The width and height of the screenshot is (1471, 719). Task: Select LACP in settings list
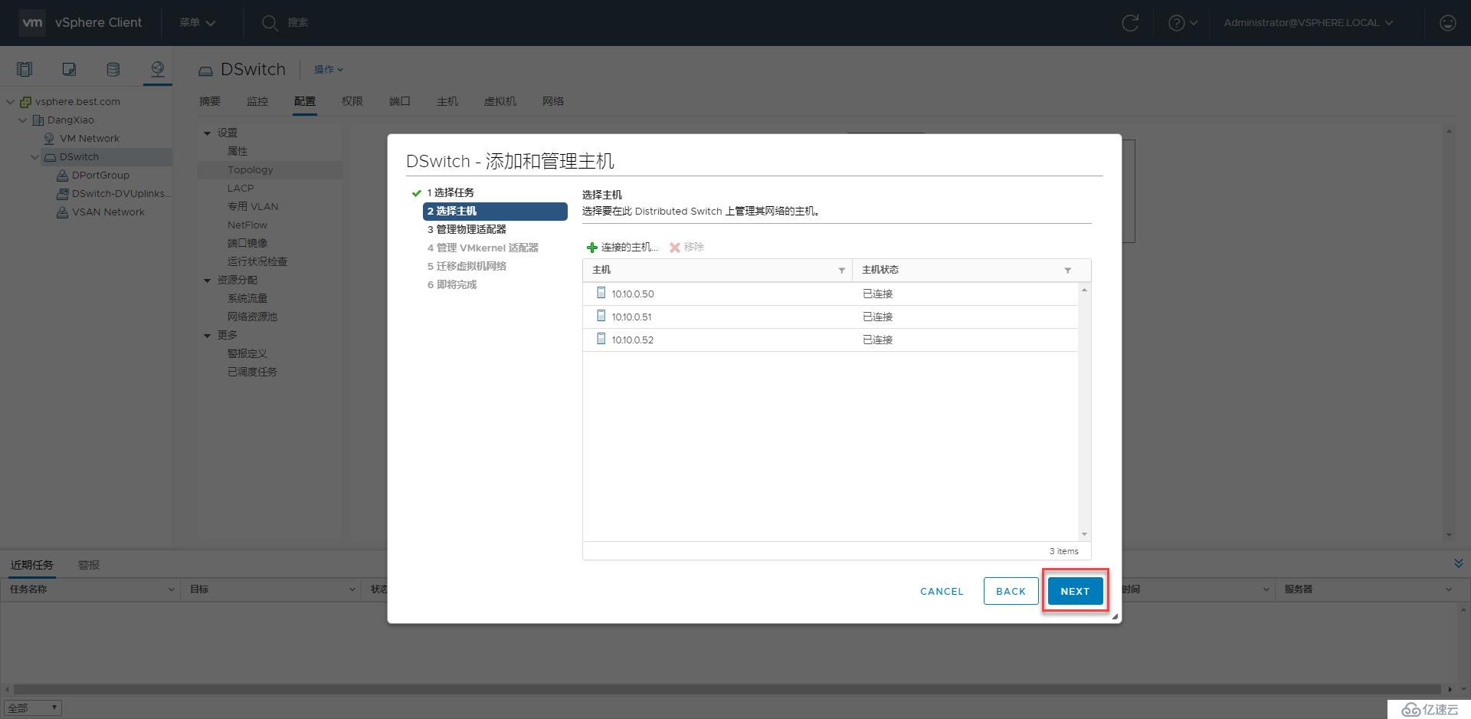(241, 189)
